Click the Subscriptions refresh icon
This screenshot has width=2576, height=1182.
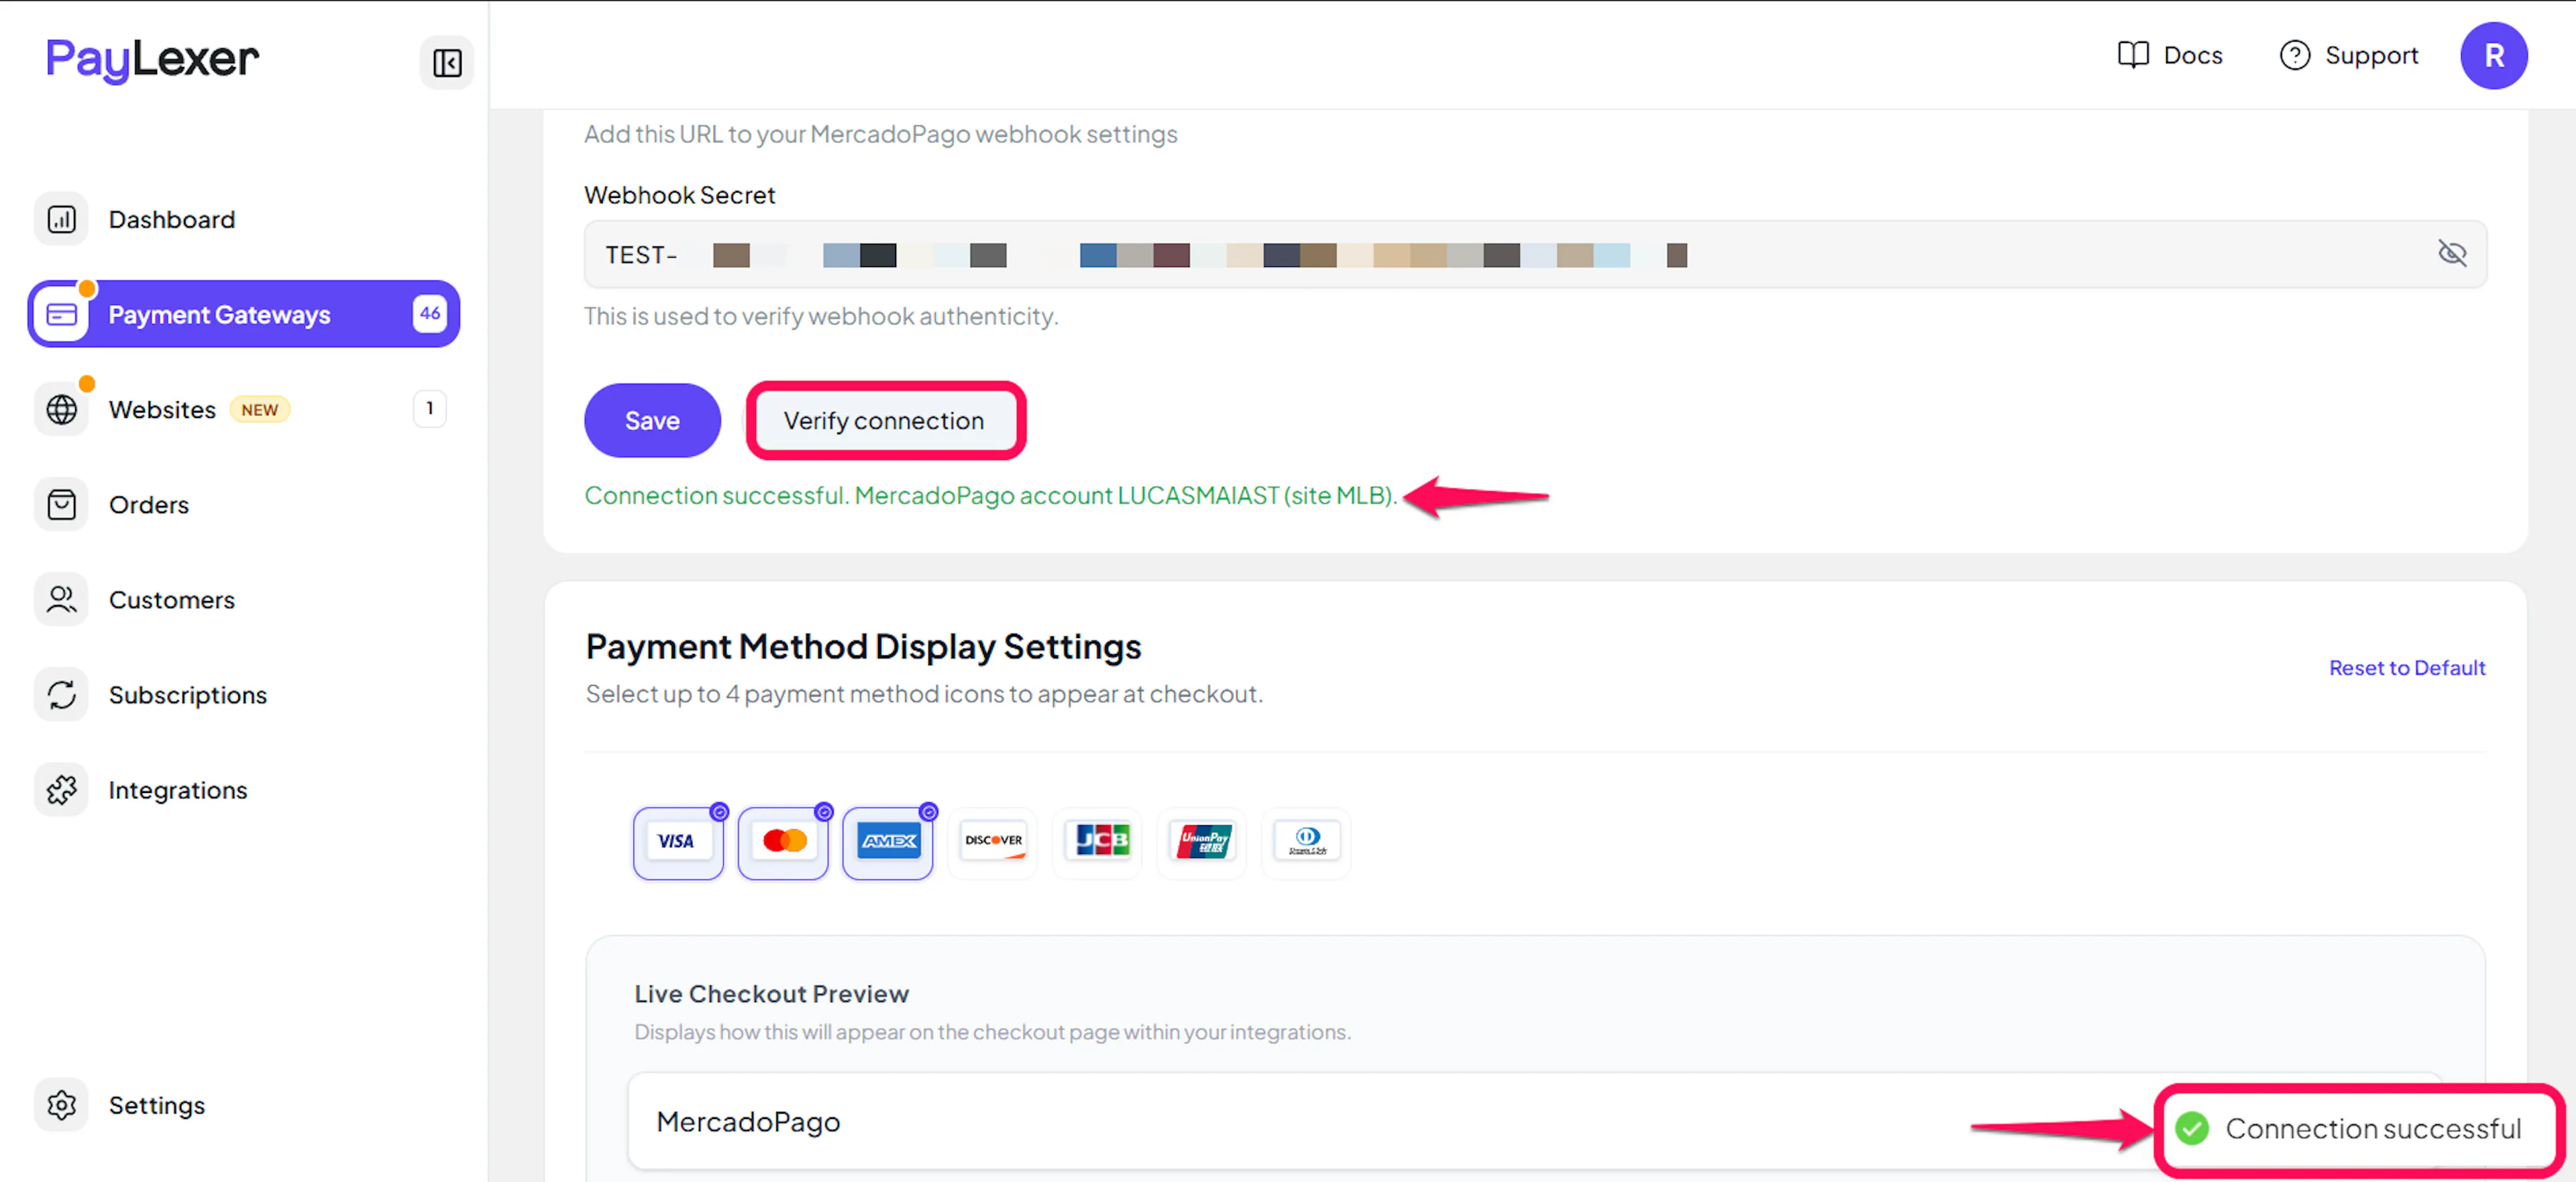[x=62, y=694]
